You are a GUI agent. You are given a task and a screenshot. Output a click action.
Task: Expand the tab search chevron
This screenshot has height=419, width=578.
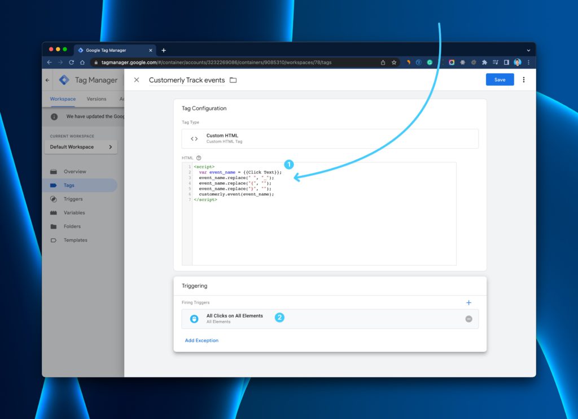(528, 50)
